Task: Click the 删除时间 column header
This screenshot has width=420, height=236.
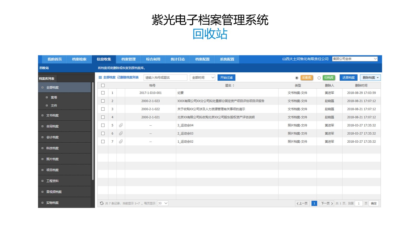Action: click(361, 85)
